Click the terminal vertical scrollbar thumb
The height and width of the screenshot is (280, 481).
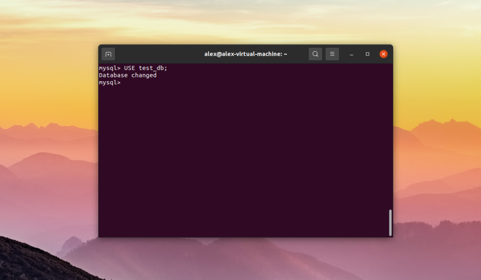pos(390,223)
